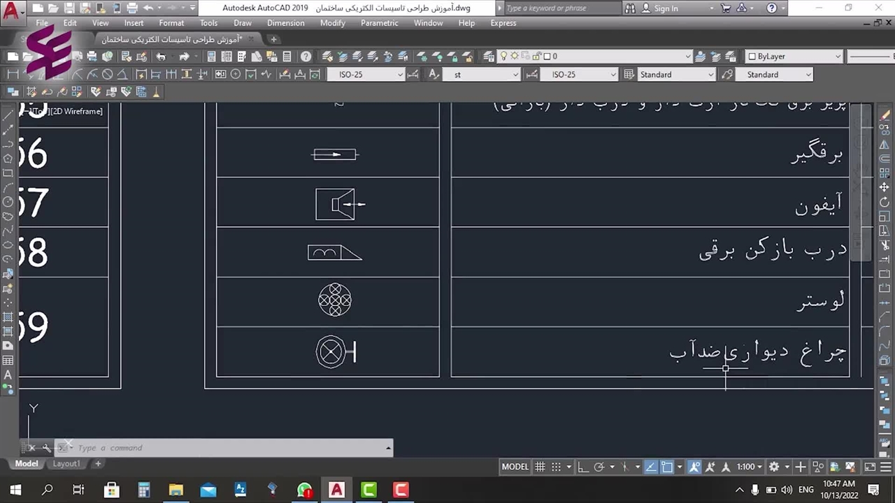Click the Plot (printer) icon
The image size is (895, 503).
(92, 57)
